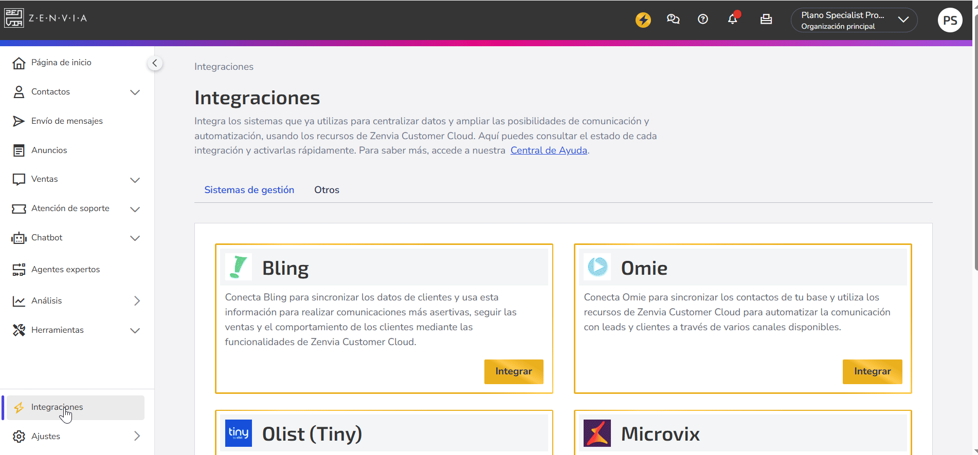Open the help question mark icon
The width and height of the screenshot is (978, 455).
coord(703,20)
